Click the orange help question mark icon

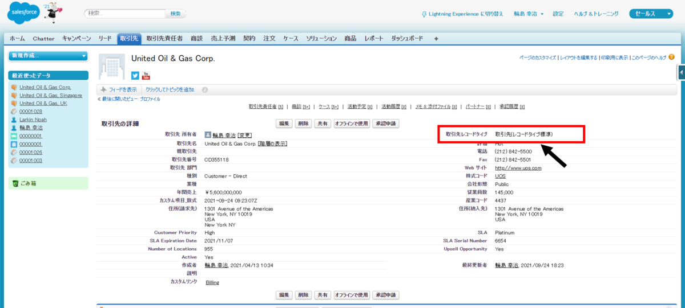click(671, 57)
